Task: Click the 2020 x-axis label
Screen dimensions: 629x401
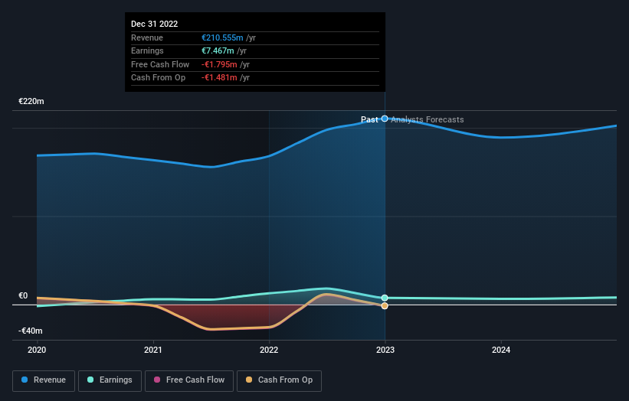Action: (x=37, y=350)
